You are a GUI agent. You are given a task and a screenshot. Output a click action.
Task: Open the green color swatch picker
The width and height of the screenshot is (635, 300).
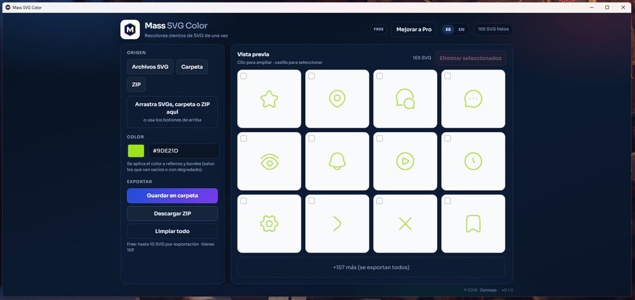point(136,151)
